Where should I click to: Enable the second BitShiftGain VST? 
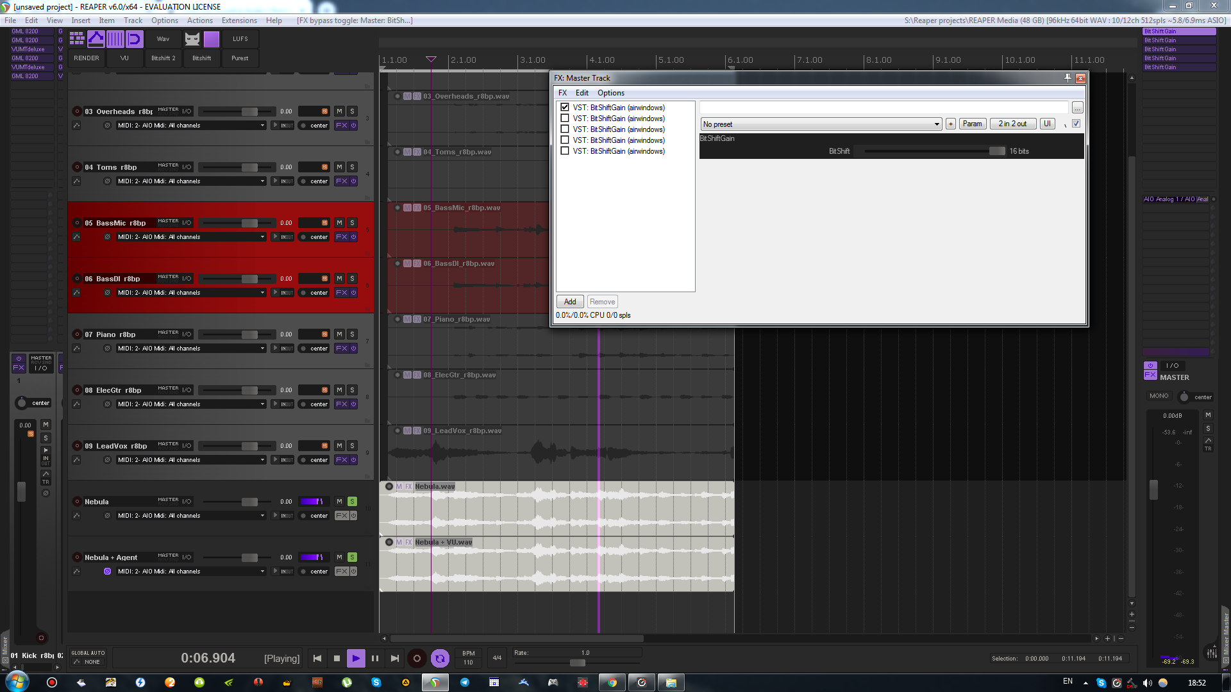pos(565,119)
